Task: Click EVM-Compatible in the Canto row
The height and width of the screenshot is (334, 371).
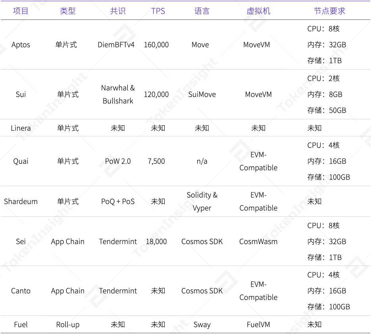Action: 258,291
